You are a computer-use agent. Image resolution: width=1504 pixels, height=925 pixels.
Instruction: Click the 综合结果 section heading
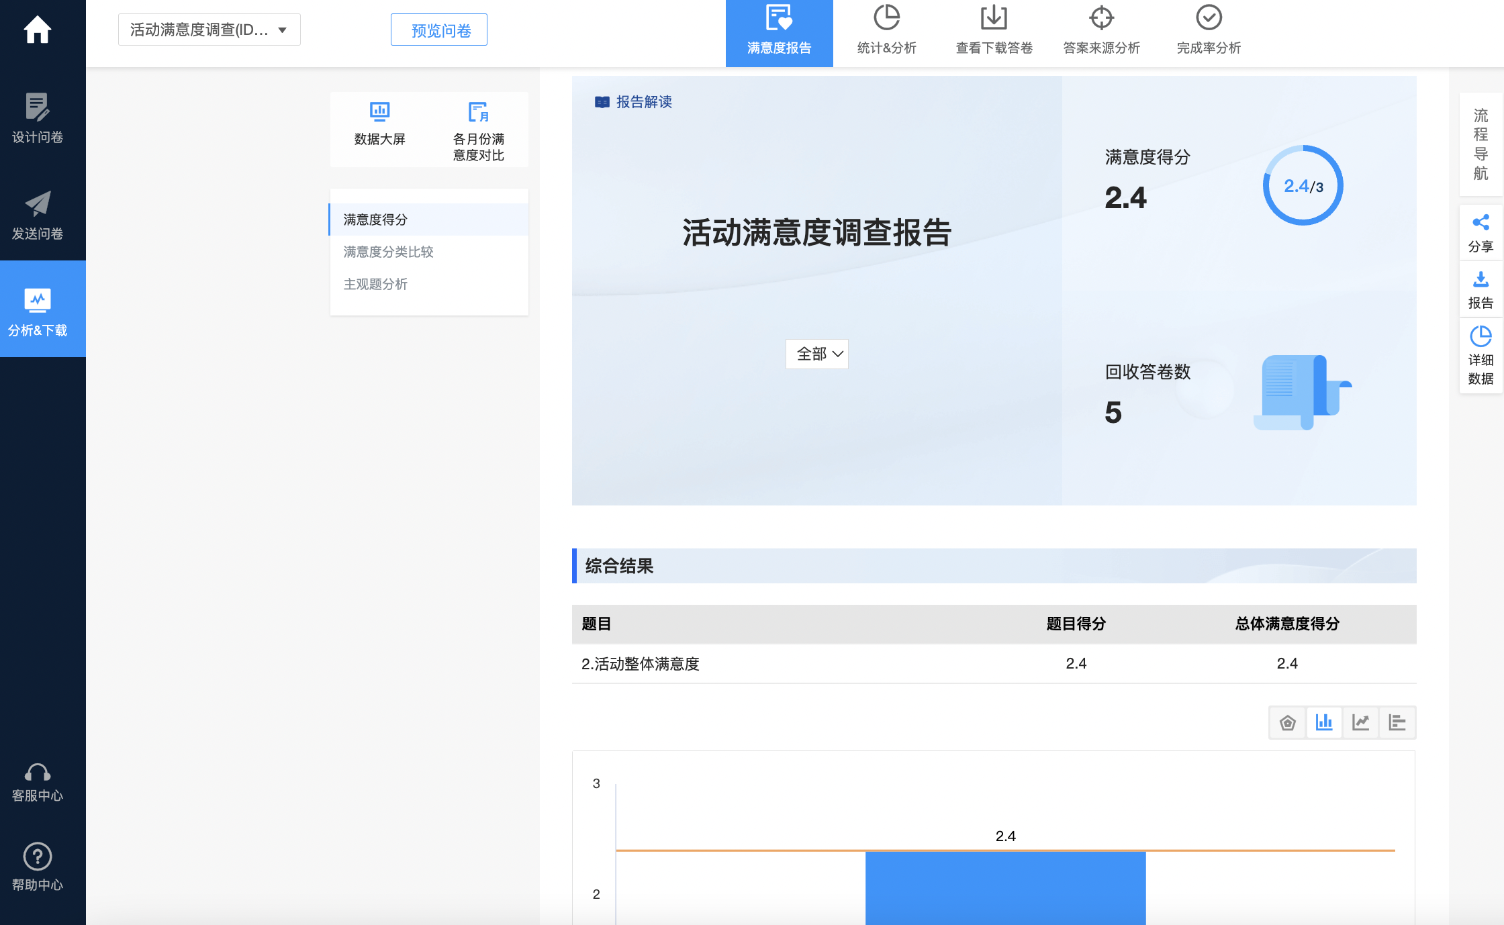(619, 566)
